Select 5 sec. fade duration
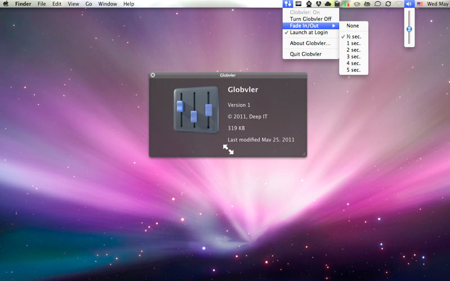Viewport: 450px width, 281px height. [x=354, y=70]
